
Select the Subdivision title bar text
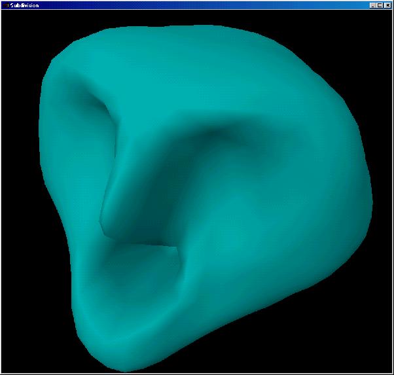25,5
